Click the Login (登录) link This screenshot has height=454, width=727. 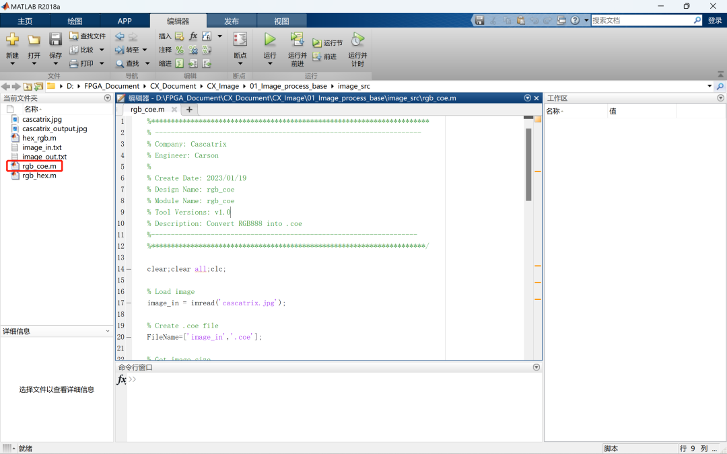click(714, 21)
